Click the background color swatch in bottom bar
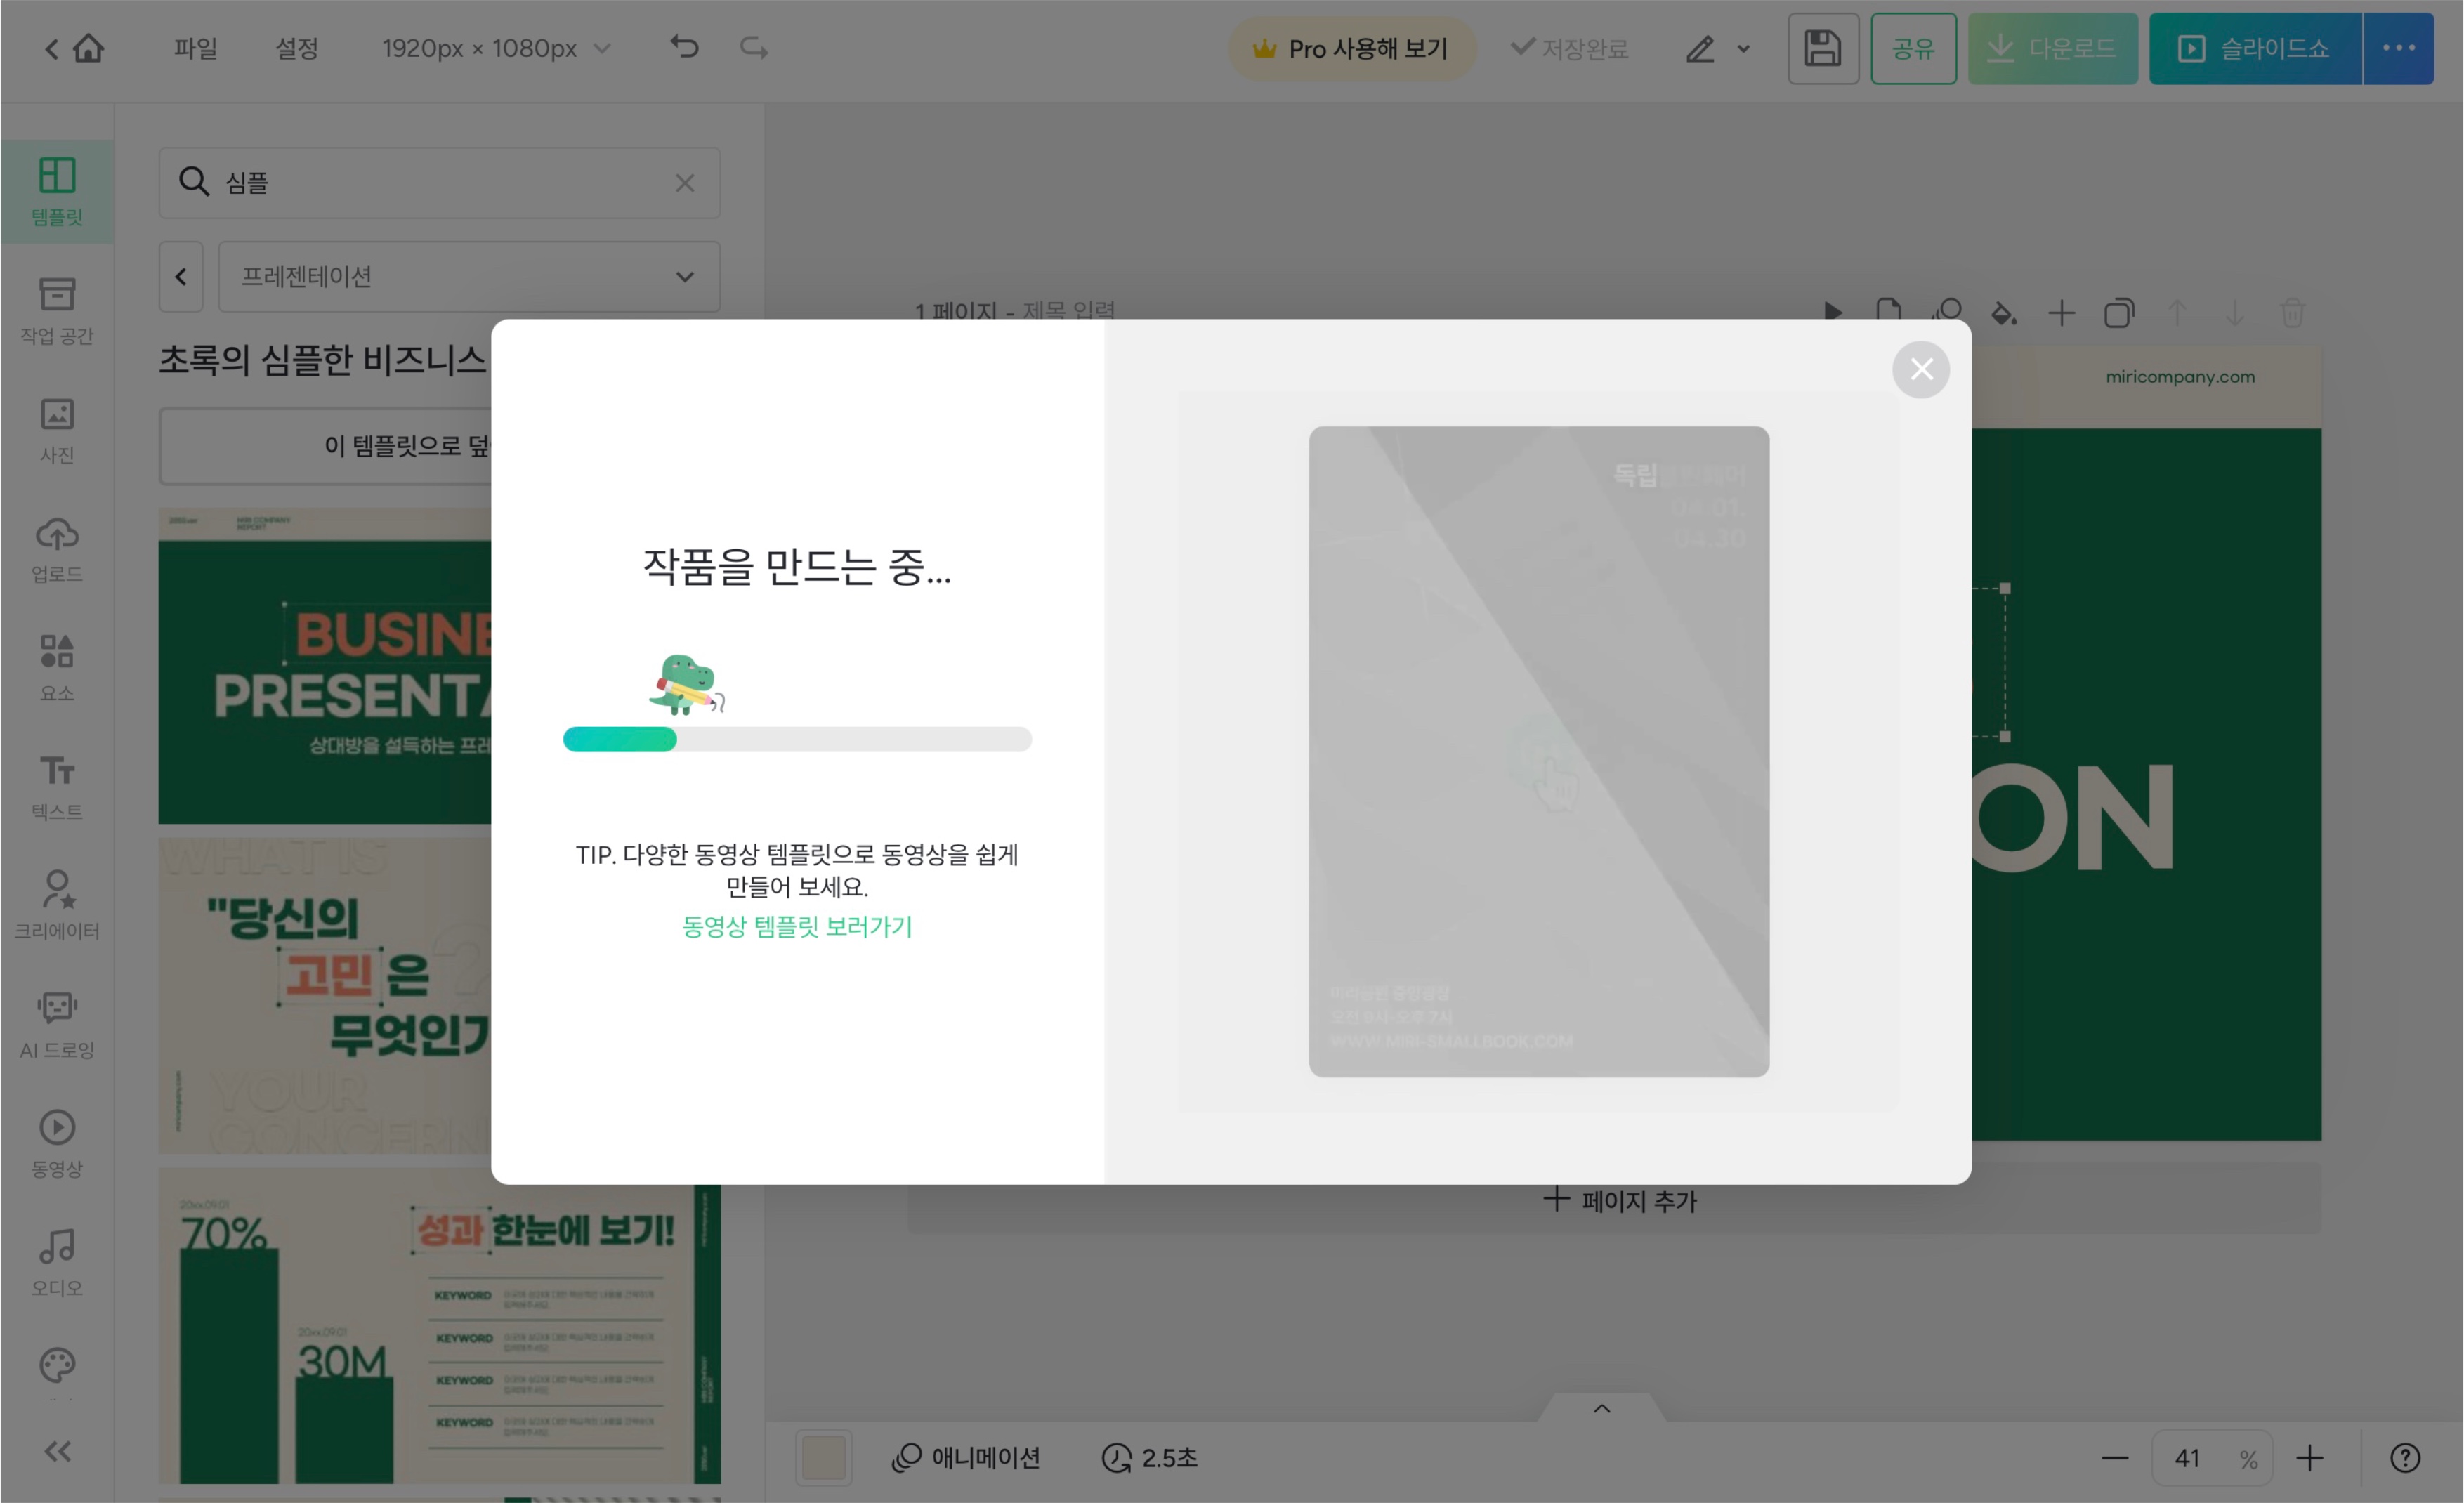This screenshot has height=1503, width=2464. pyautogui.click(x=823, y=1458)
